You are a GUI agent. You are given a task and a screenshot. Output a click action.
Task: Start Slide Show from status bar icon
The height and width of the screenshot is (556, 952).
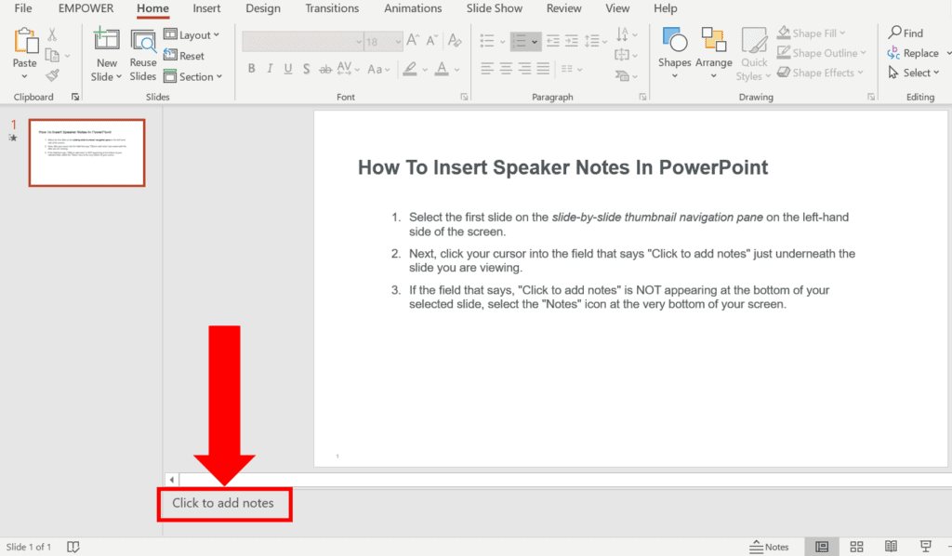pos(924,547)
